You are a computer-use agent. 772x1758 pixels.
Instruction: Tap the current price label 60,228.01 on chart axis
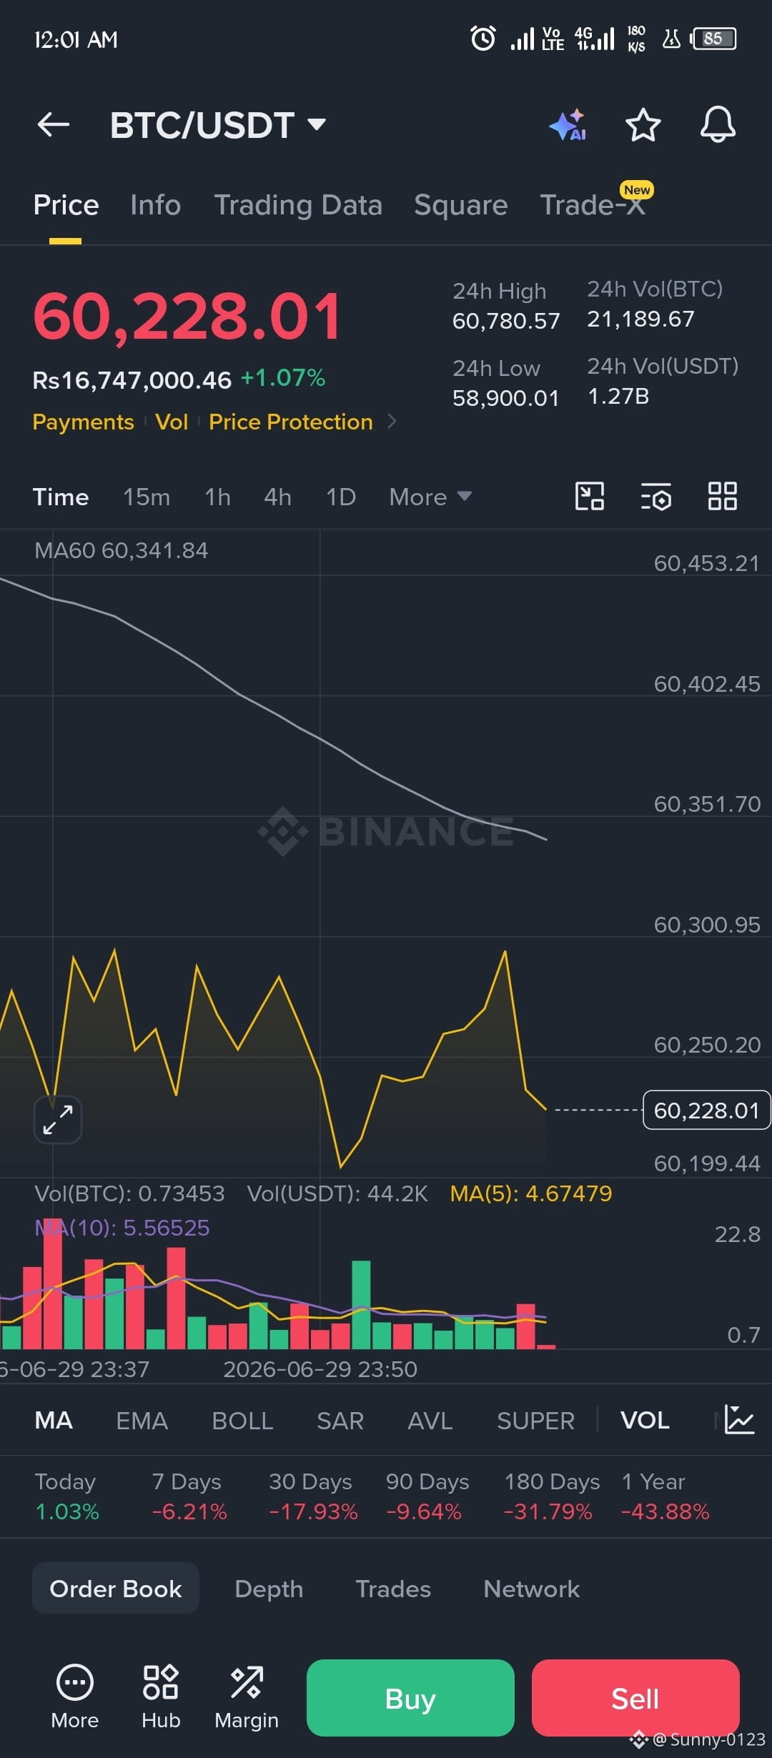point(706,1110)
